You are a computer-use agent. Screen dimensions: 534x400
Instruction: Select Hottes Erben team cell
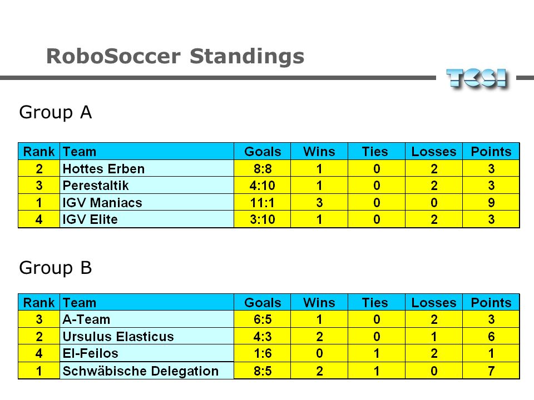[x=147, y=168]
